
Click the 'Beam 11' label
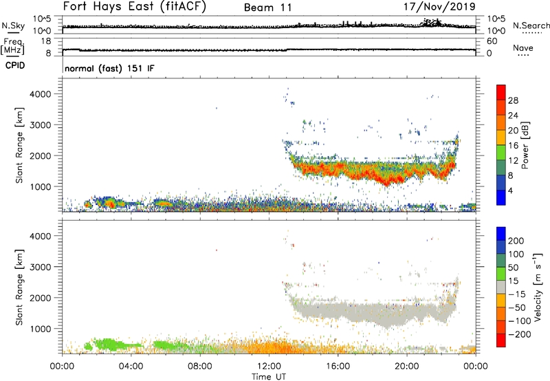click(268, 8)
